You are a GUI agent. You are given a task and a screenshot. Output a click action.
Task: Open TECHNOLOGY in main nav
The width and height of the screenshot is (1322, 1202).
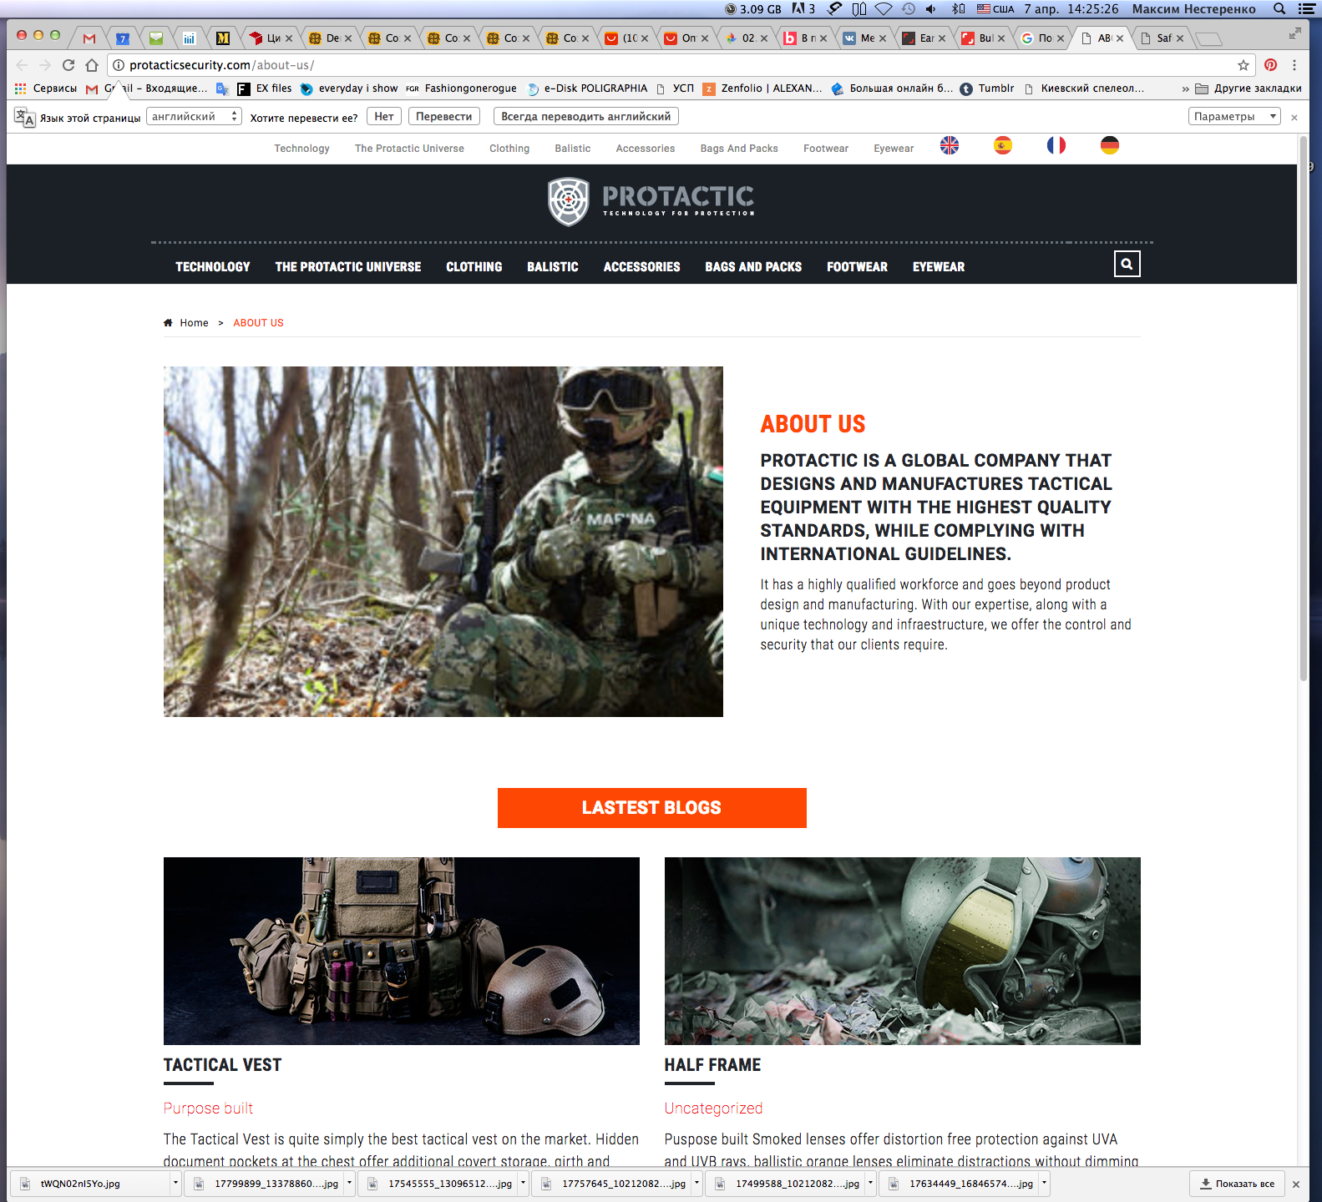tap(213, 267)
